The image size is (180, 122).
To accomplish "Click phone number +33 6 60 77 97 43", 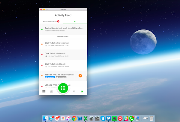I will pyautogui.click(x=52, y=75).
